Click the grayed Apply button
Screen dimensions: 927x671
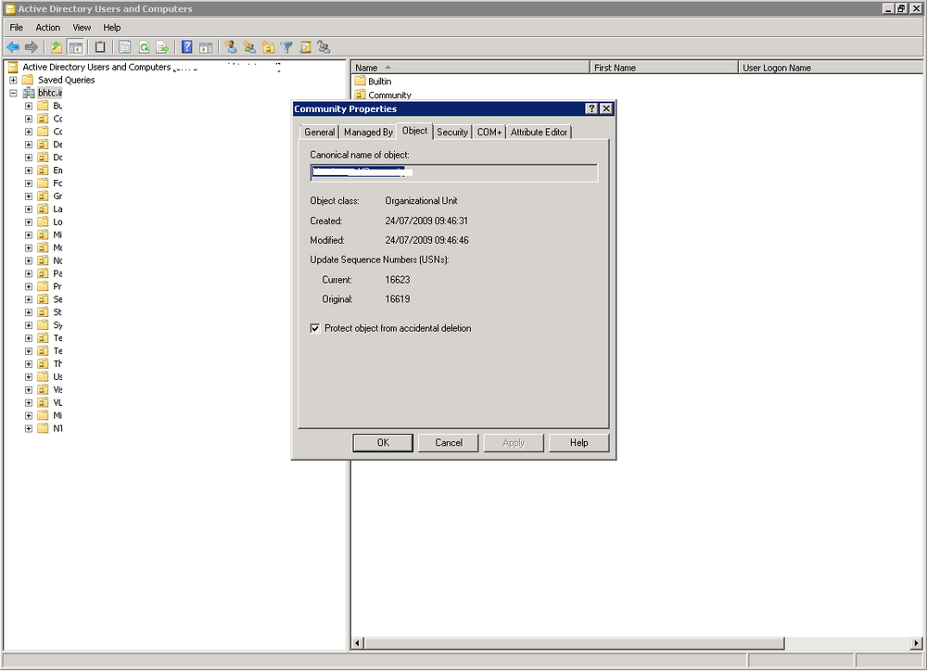514,442
